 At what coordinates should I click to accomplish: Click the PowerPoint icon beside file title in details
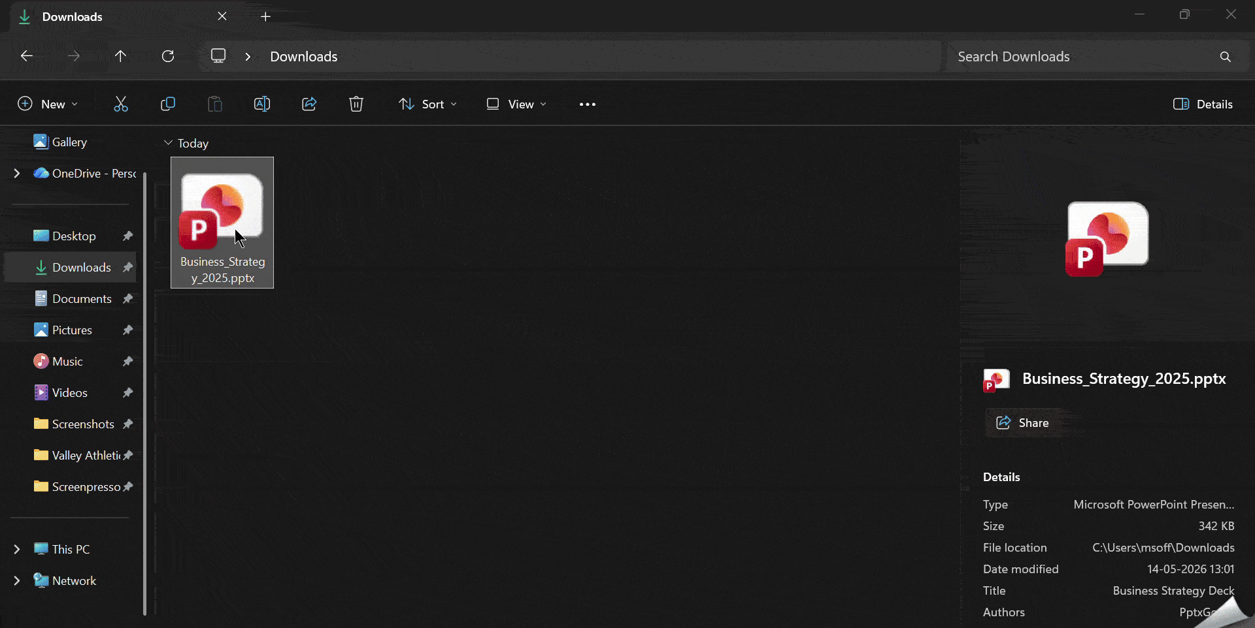(996, 380)
